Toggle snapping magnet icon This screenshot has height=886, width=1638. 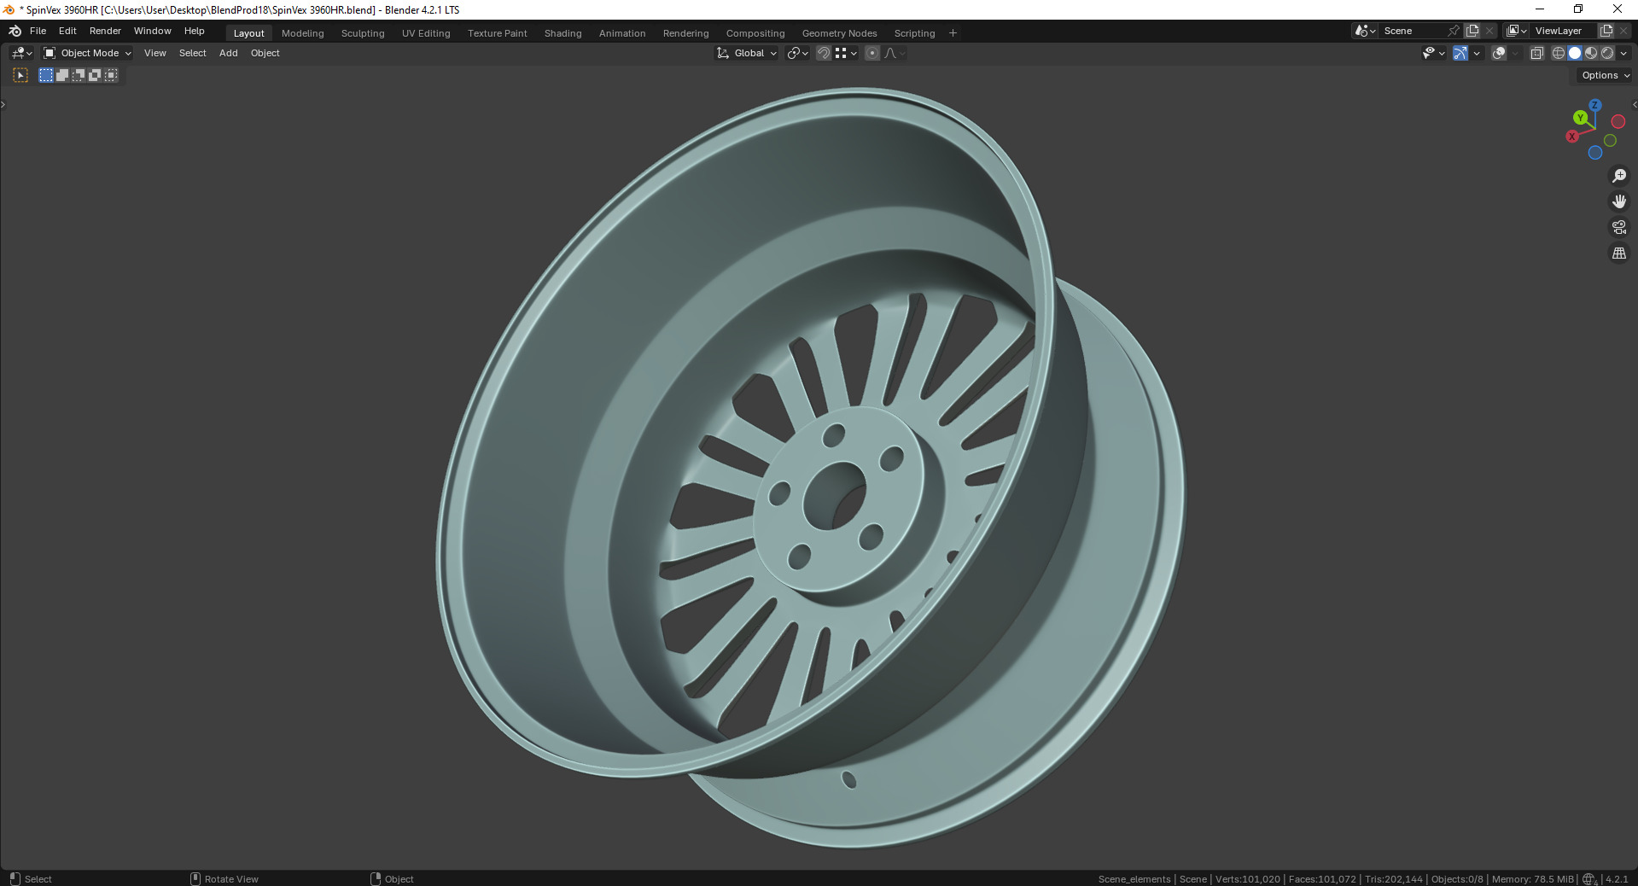tap(824, 53)
